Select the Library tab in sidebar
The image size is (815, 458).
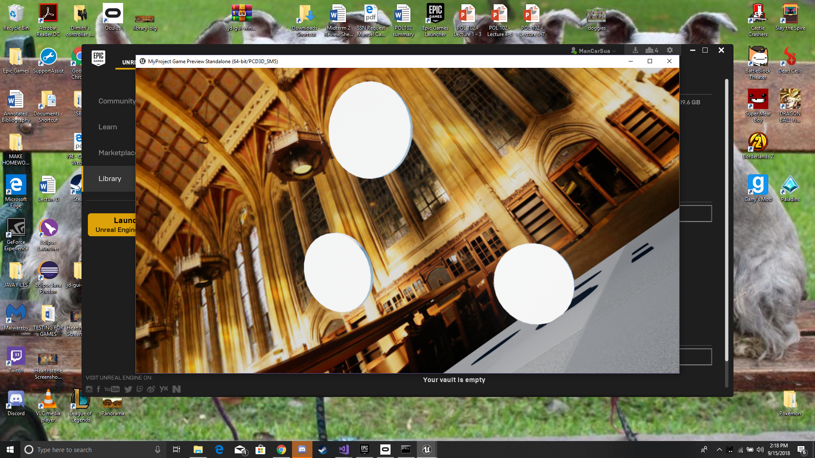point(110,179)
